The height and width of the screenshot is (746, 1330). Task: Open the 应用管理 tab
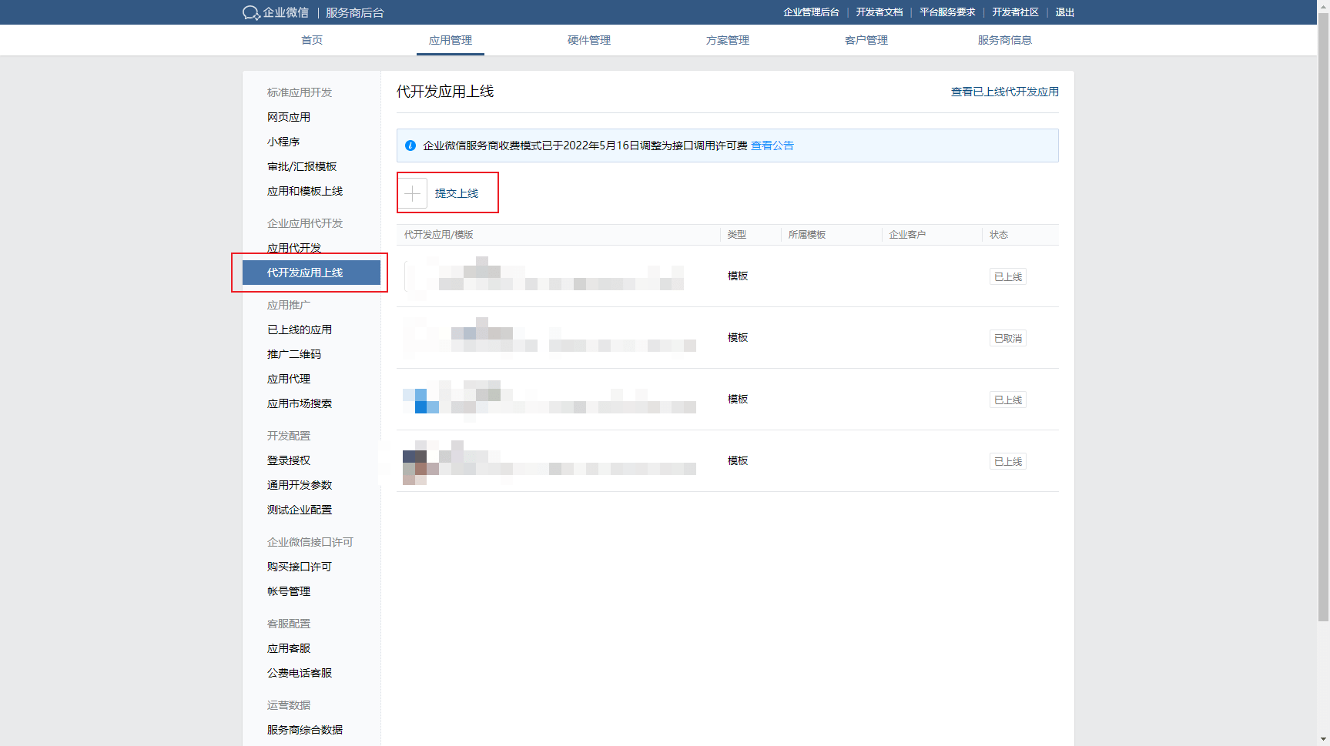(451, 40)
